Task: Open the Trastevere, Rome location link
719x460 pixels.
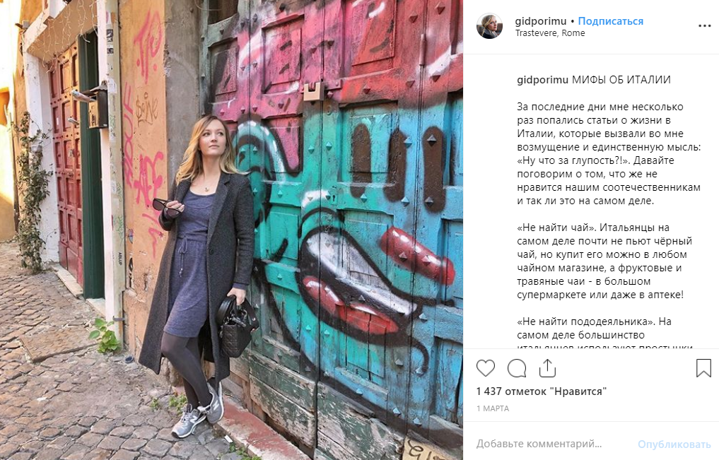Action: [550, 33]
